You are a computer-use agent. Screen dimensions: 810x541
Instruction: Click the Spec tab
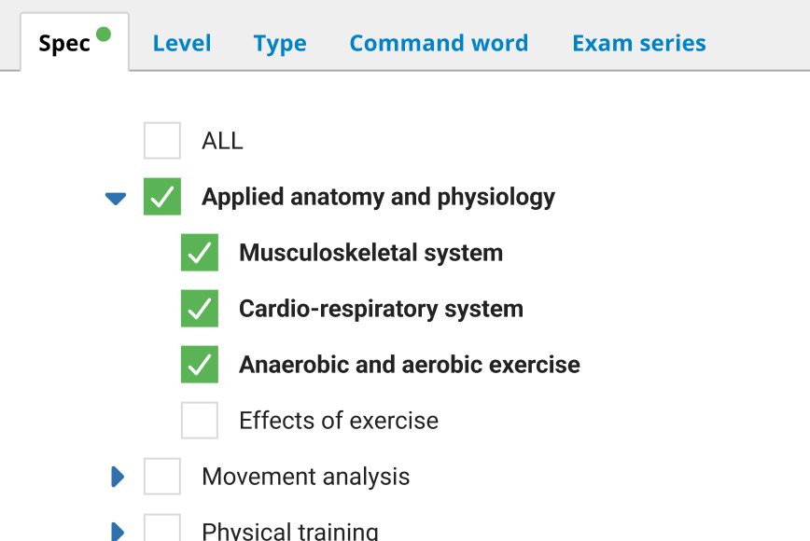coord(65,44)
